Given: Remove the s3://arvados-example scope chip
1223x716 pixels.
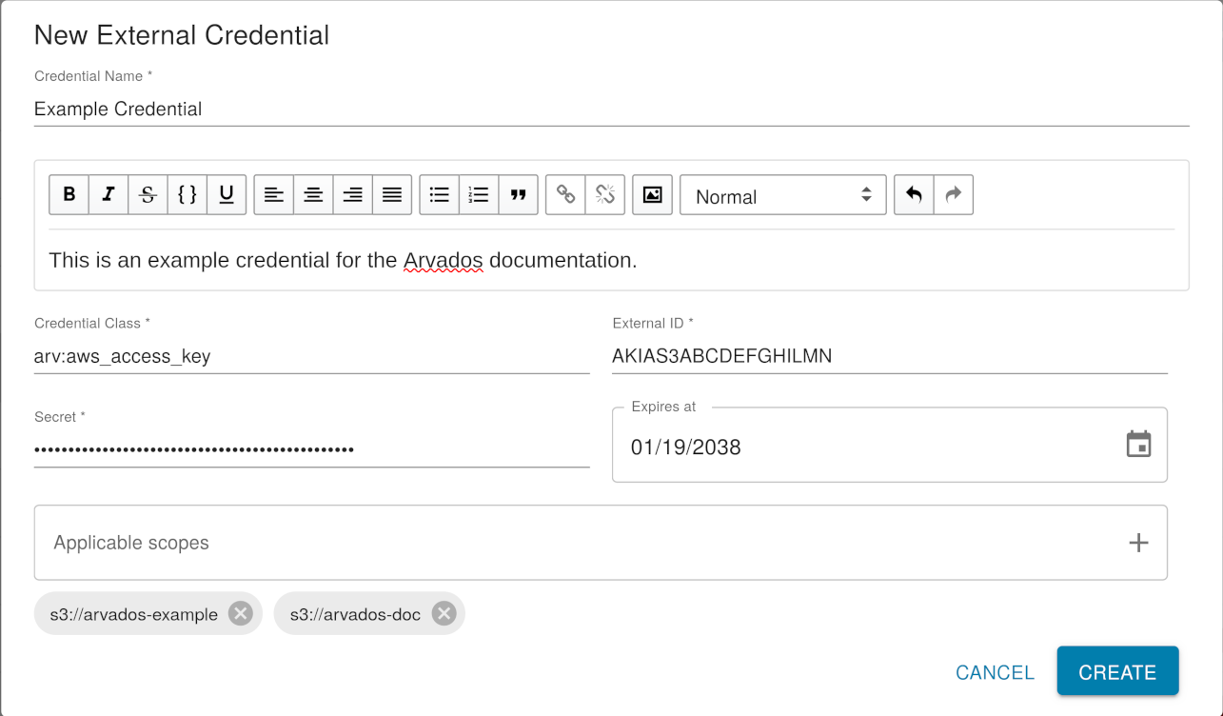Looking at the screenshot, I should pyautogui.click(x=240, y=613).
